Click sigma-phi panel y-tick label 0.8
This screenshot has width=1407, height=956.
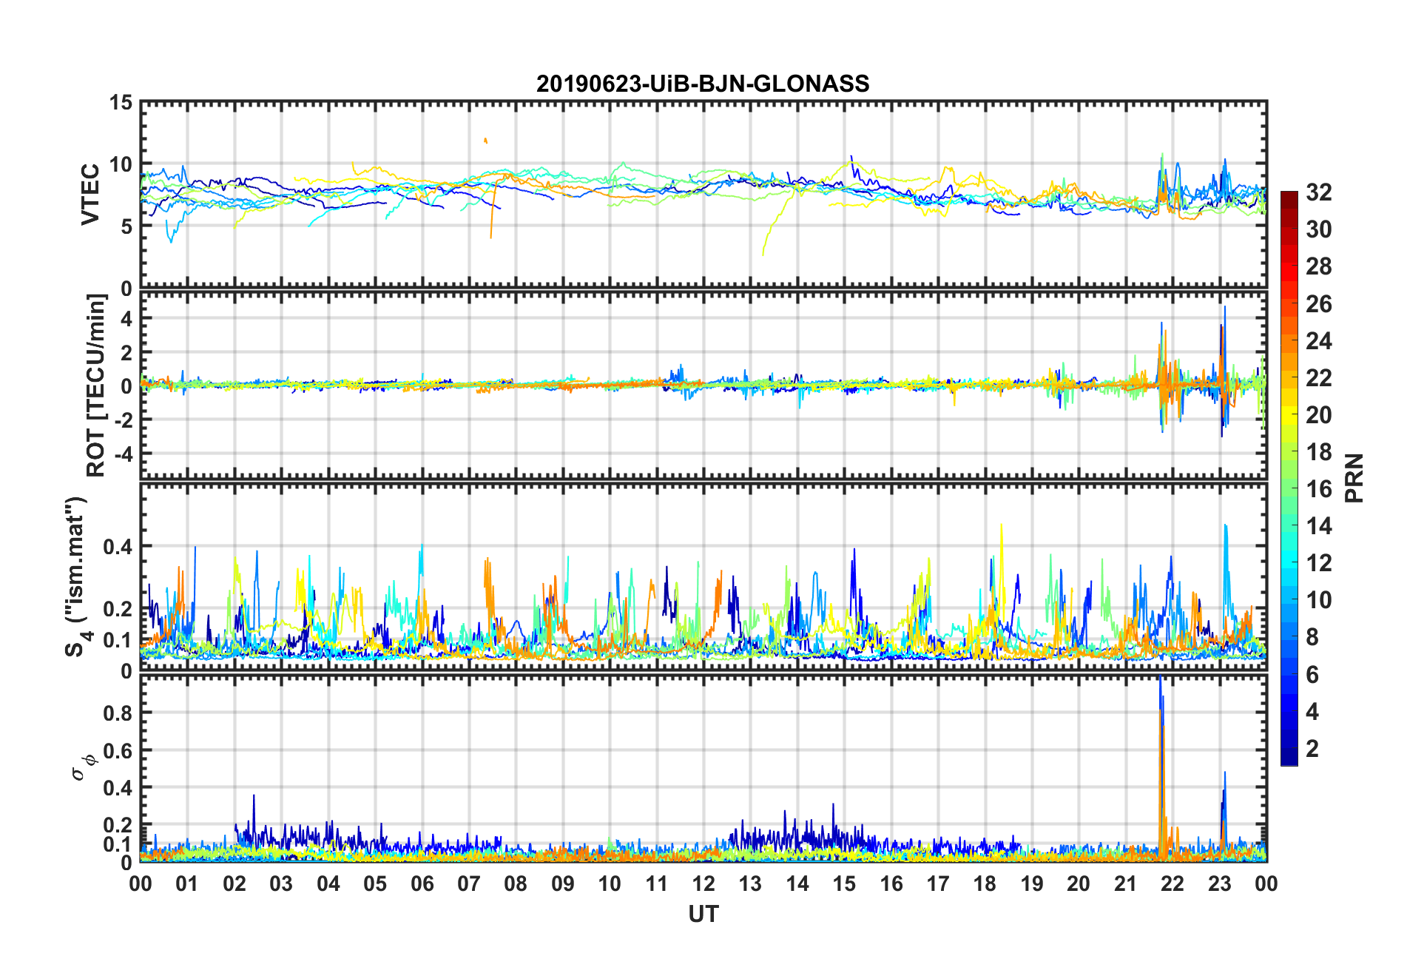click(118, 713)
